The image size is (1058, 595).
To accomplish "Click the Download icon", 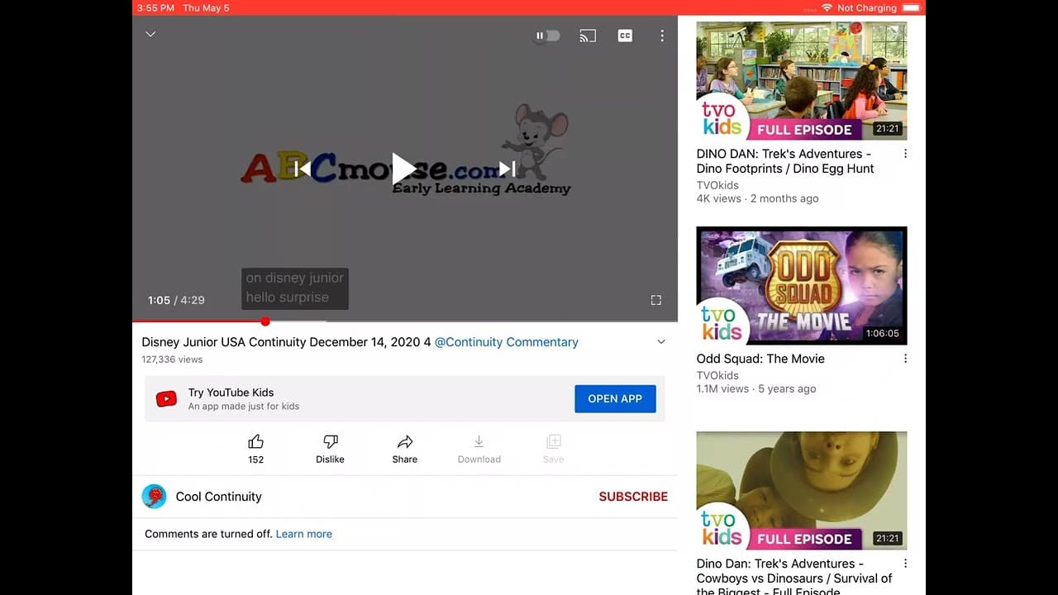I will (479, 441).
